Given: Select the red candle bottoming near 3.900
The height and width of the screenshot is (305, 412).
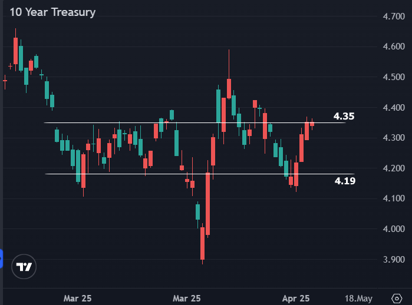Looking at the screenshot, I should (202, 243).
